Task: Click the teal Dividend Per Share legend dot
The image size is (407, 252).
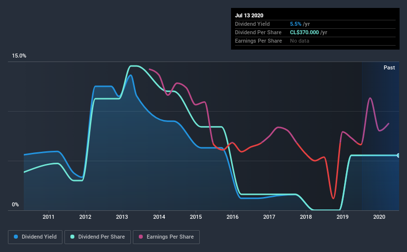Action: [x=72, y=237]
